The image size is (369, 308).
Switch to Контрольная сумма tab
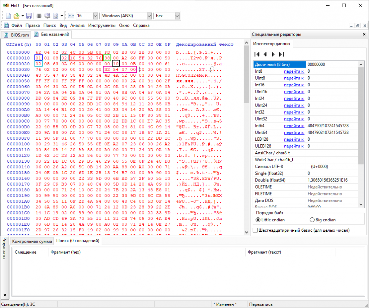[x=32, y=241]
